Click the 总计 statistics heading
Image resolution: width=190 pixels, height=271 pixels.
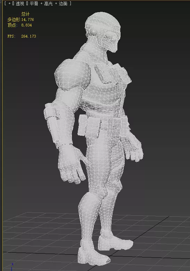tap(25, 14)
